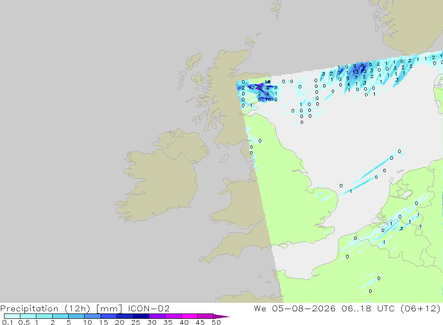This screenshot has height=325, width=443.
Task: Select the 20–25 mm legend color swatch
Action: pos(125,316)
